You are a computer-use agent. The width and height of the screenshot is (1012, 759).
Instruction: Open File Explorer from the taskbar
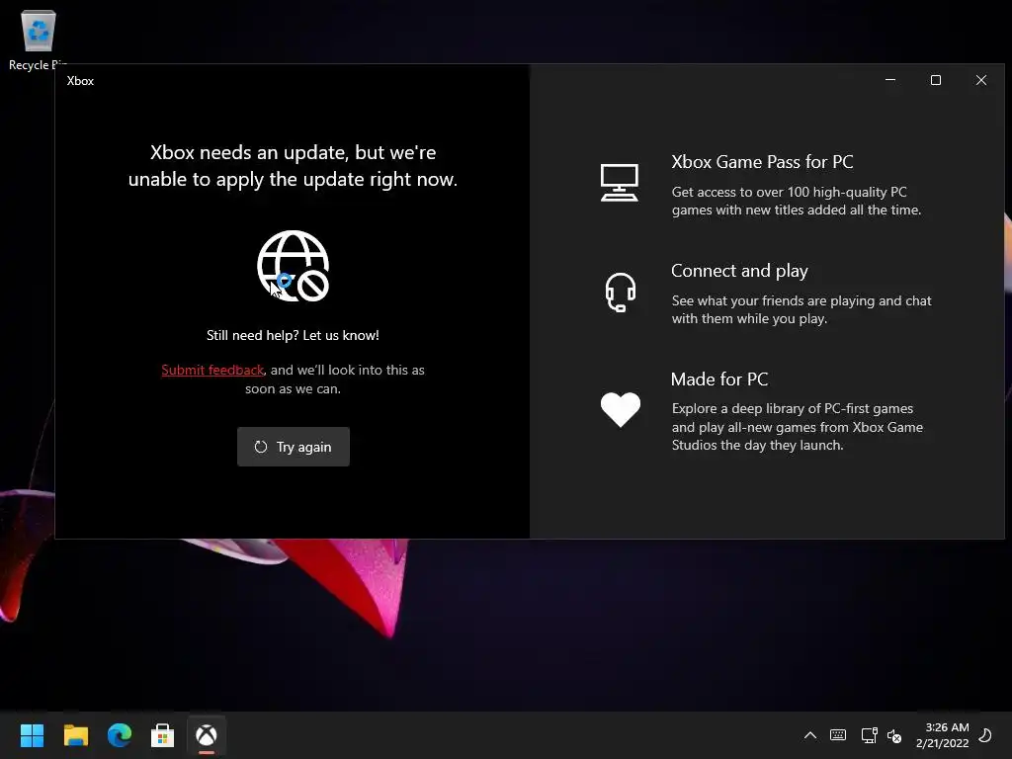[x=75, y=735]
